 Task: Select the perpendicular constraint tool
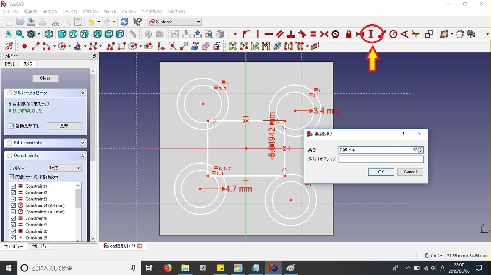291,34
